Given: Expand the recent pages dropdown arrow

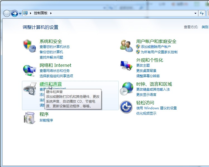Looking at the screenshot, I should [20, 13].
